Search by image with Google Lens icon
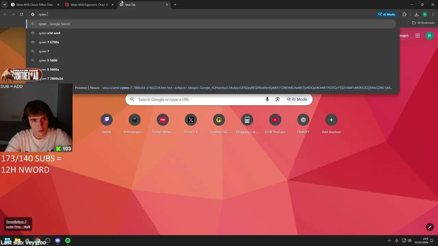The image size is (438, 246). pyautogui.click(x=278, y=99)
